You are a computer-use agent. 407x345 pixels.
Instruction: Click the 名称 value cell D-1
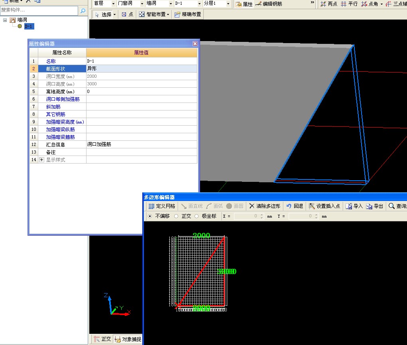(142, 61)
